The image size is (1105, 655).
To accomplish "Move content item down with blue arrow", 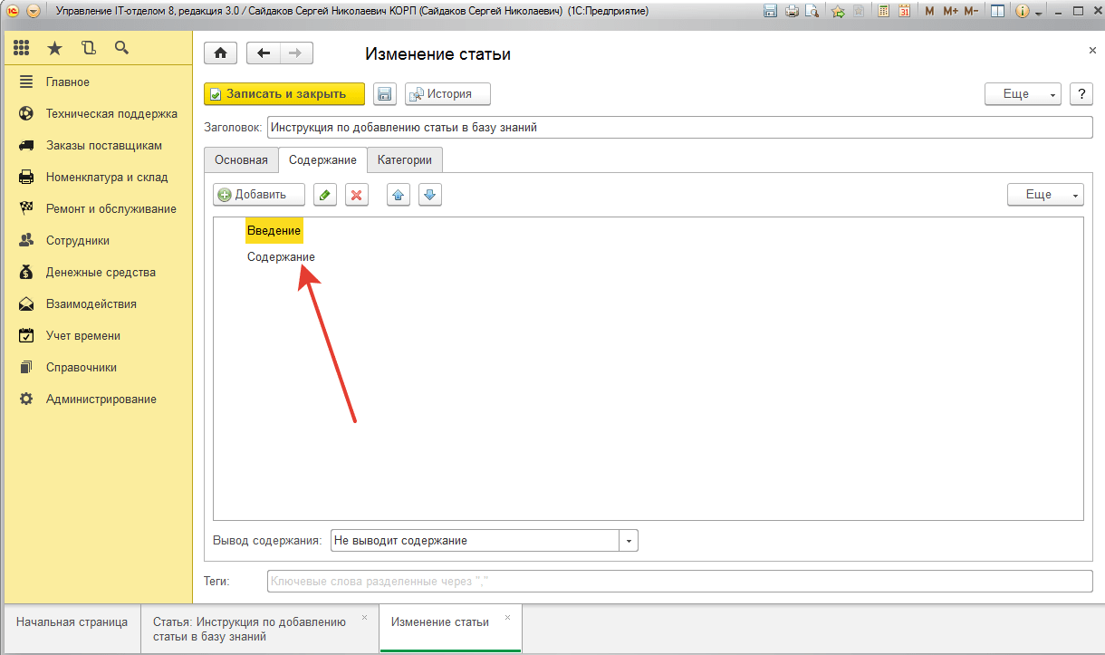I will 430,195.
